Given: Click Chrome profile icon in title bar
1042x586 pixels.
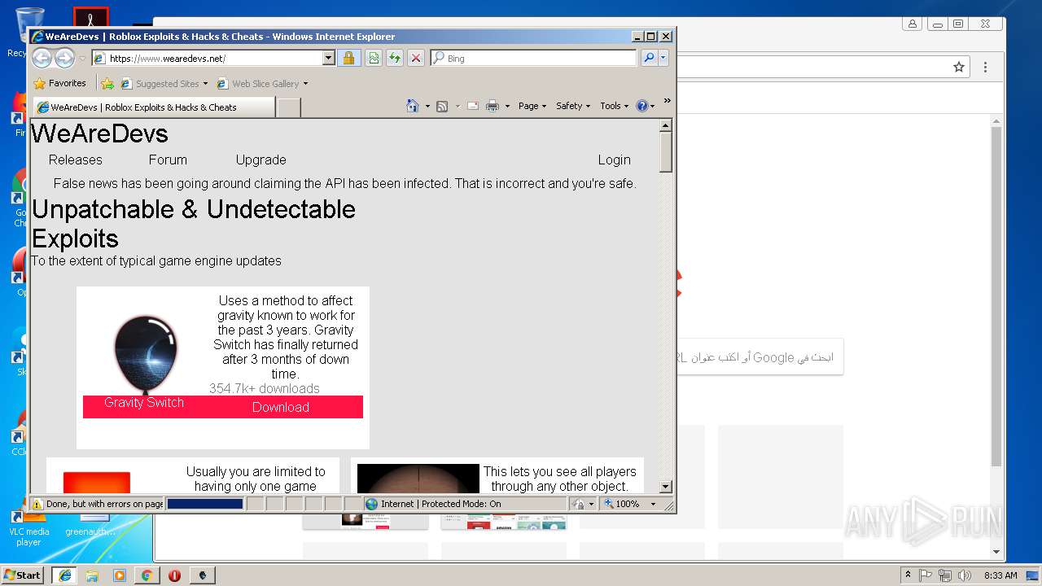Looking at the screenshot, I should (913, 24).
